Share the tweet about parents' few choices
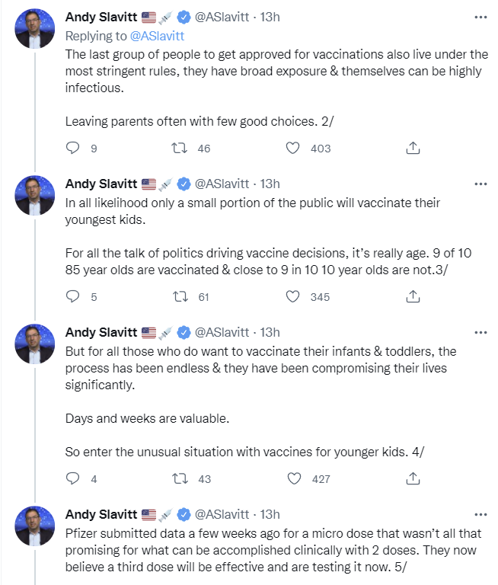Image resolution: width=498 pixels, height=585 pixels. [x=413, y=149]
